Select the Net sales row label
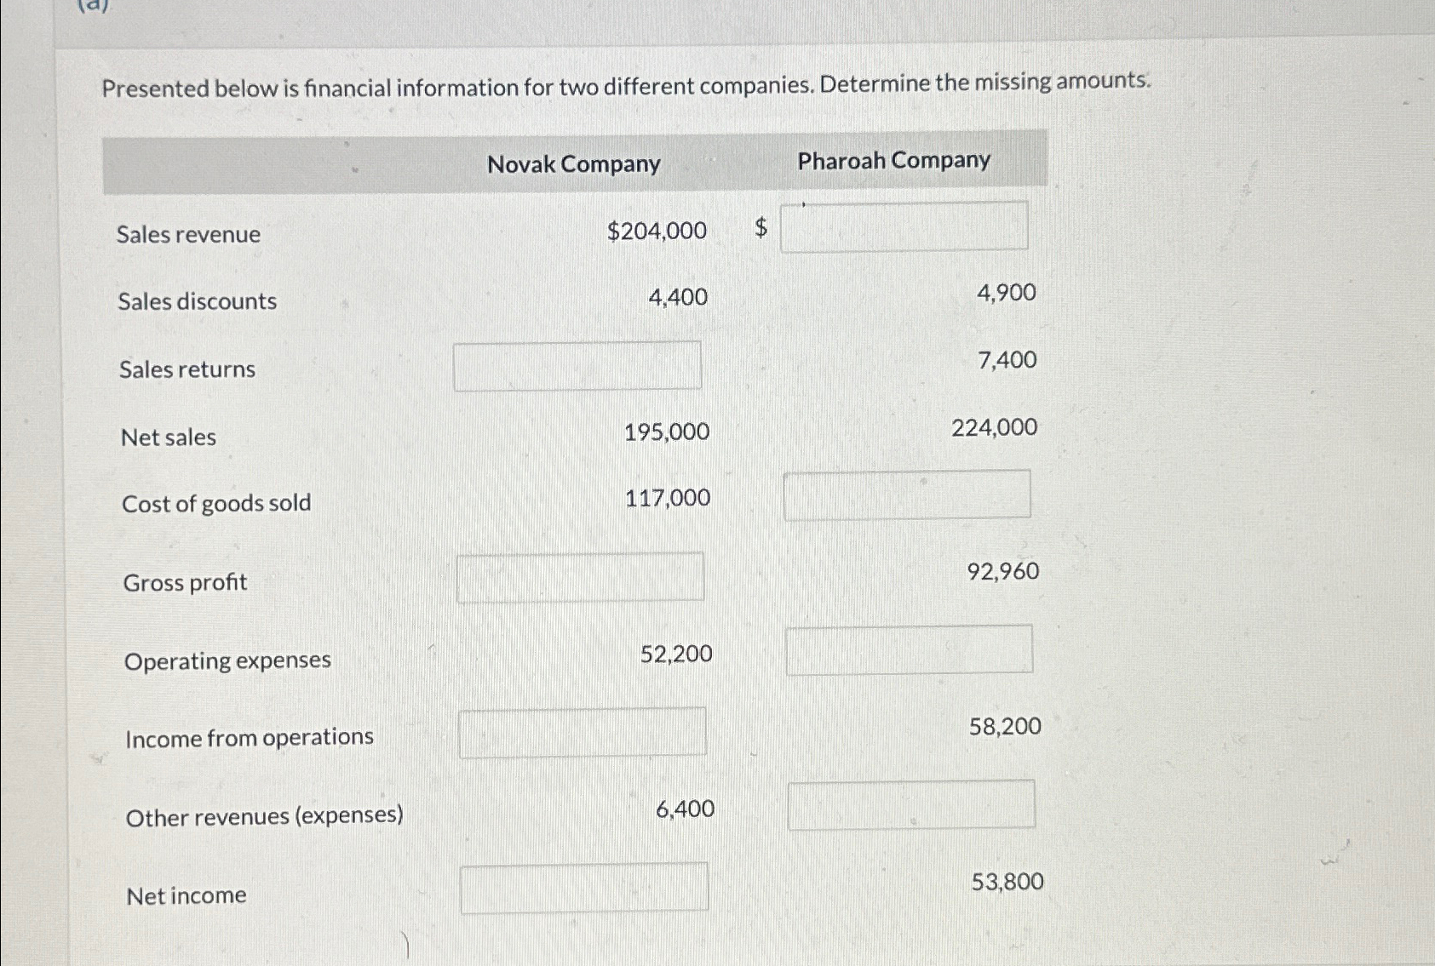 [168, 437]
